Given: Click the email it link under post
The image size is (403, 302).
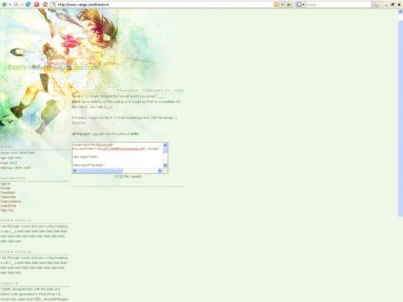Looking at the screenshot, I should click(x=136, y=176).
